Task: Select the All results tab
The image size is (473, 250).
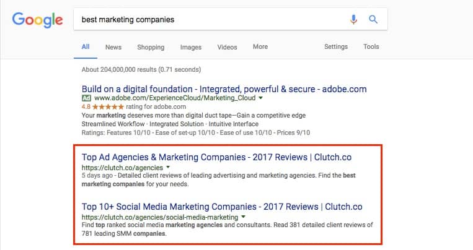Action: click(86, 46)
